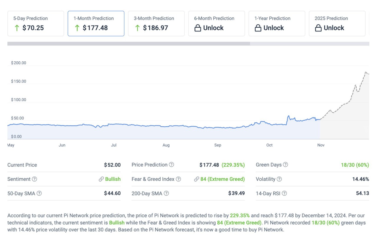Image resolution: width=377 pixels, height=235 pixels.
Task: Click the chain link icon beside Bullish
Action: (101, 179)
